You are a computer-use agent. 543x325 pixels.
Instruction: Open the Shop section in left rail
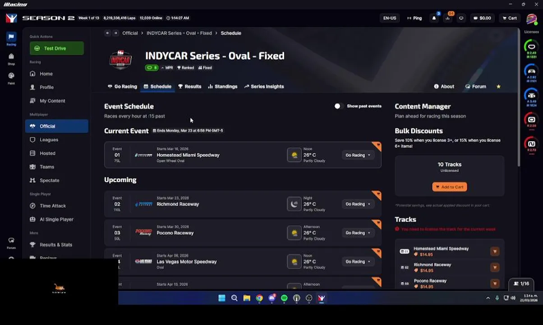[x=11, y=59]
